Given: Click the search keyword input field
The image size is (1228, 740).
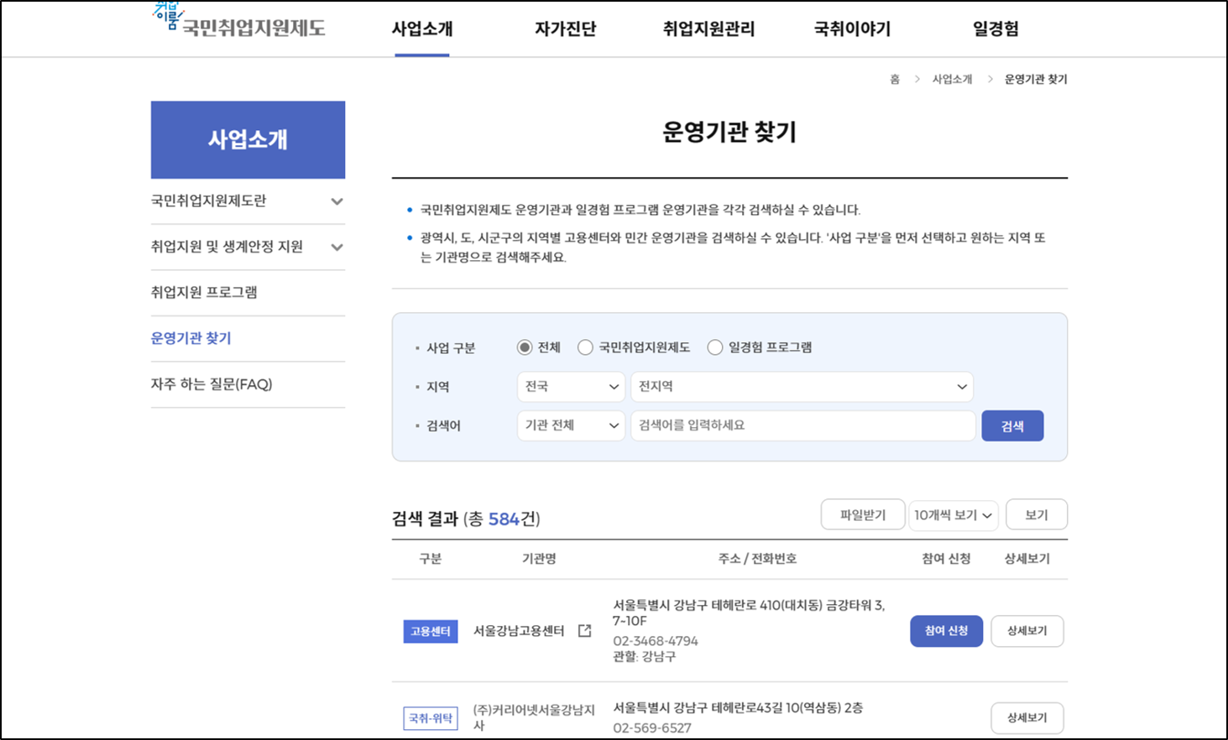Looking at the screenshot, I should [800, 425].
